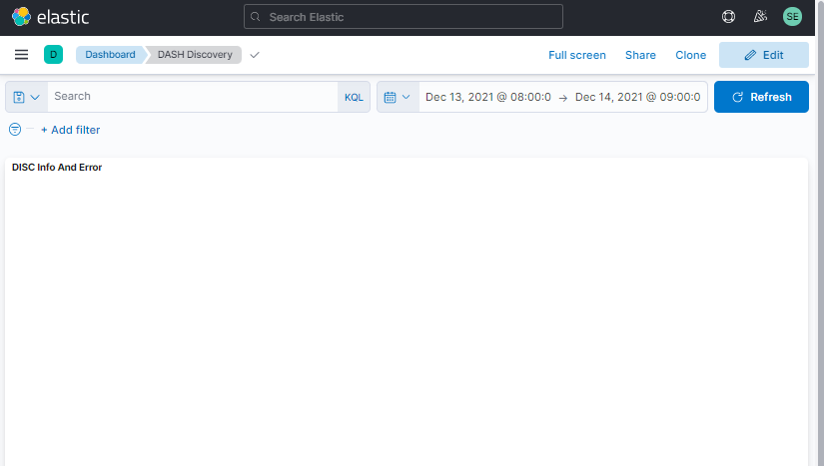Refresh the dashboard data
824x466 pixels.
click(761, 97)
